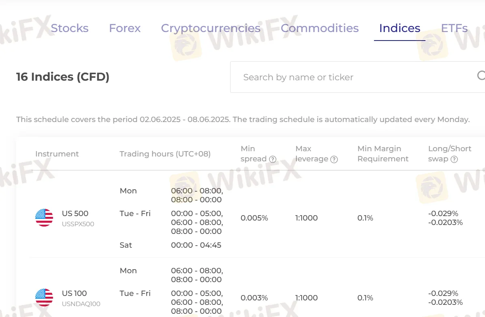Open the Cryptocurrencies tab
The width and height of the screenshot is (485, 317).
coord(211,28)
